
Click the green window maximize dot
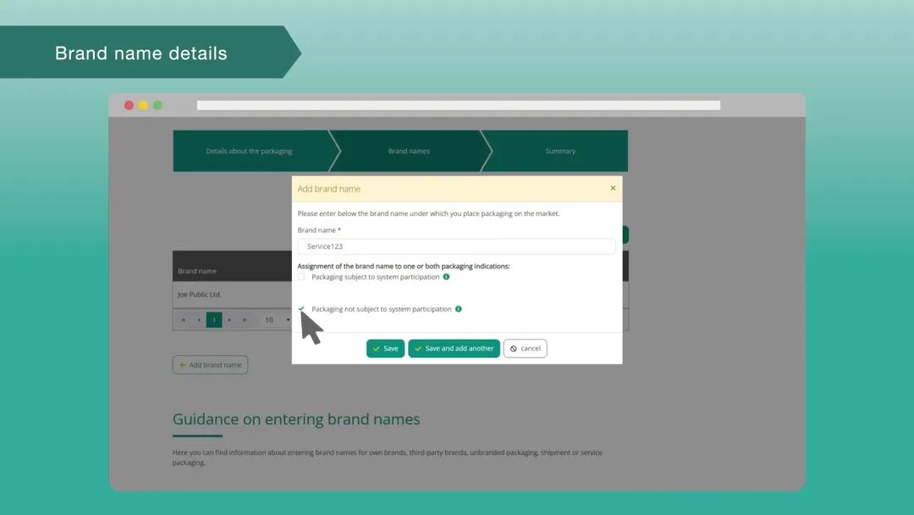tap(157, 105)
